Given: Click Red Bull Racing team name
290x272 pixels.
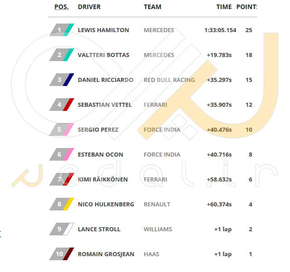Looking at the screenshot, I should point(169,80).
